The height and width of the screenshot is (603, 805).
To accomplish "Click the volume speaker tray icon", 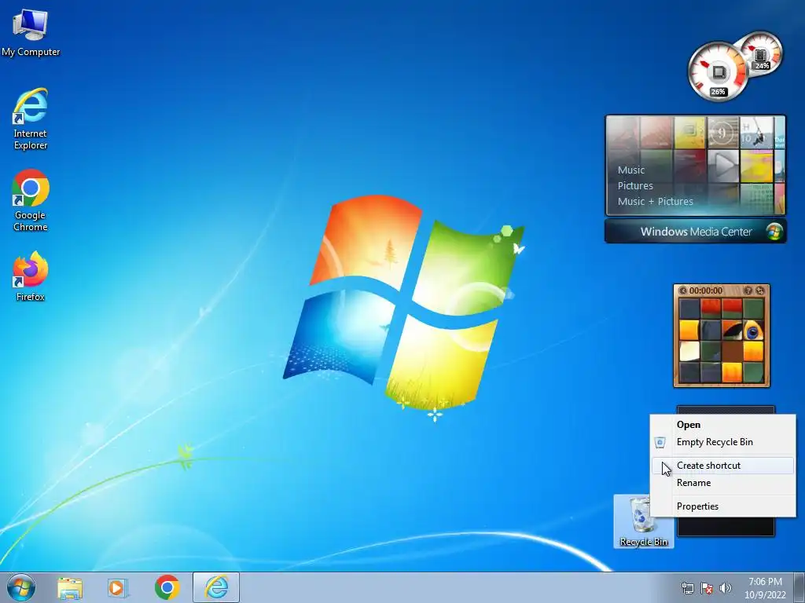I will [726, 589].
